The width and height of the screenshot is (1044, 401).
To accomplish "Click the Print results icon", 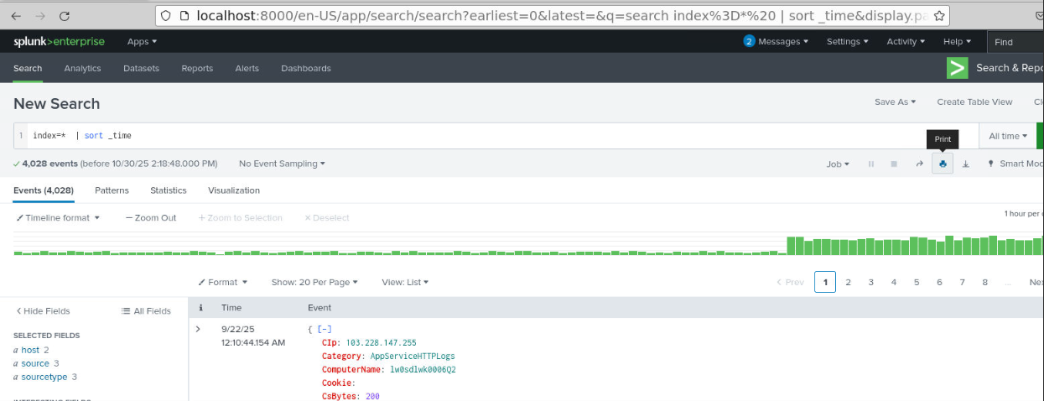I will pos(943,164).
